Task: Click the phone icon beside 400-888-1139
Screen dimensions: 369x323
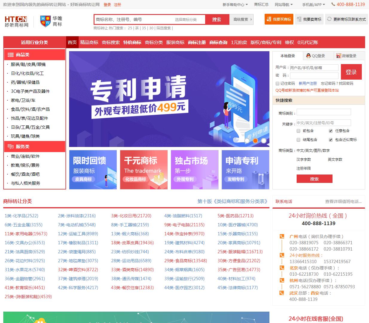Action: pyautogui.click(x=333, y=4)
